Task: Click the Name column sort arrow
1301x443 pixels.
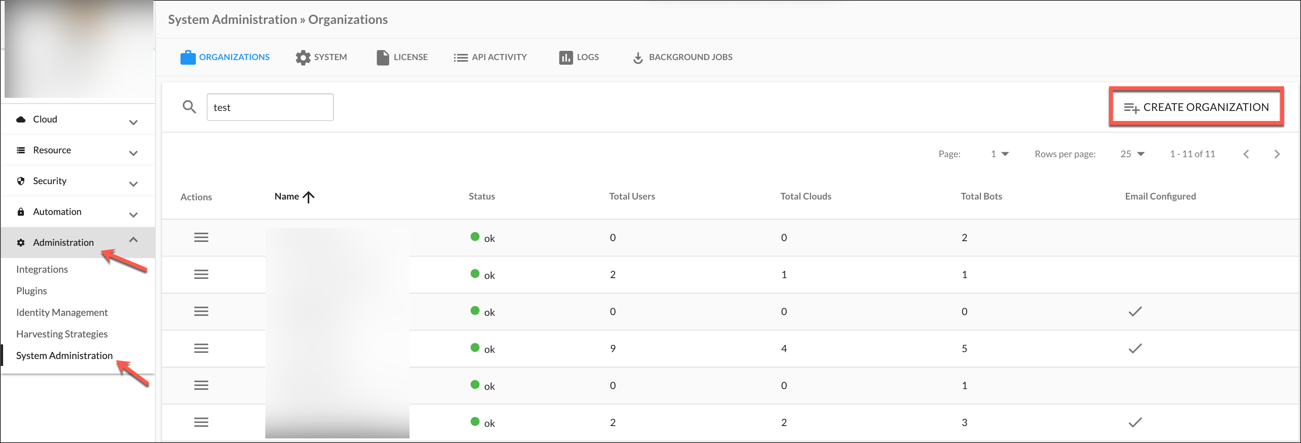Action: click(x=308, y=197)
